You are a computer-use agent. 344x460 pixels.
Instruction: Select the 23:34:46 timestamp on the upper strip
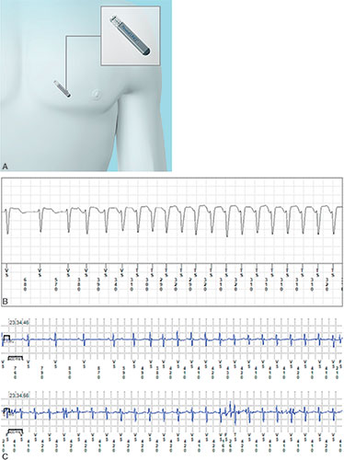tap(18, 323)
